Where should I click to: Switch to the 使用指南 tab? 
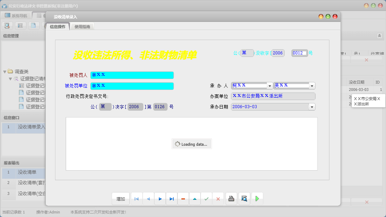click(82, 27)
